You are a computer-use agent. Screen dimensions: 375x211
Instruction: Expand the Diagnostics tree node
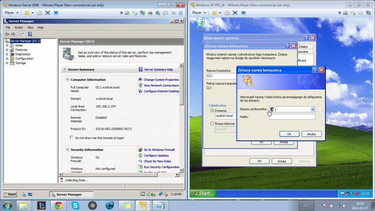pos(7,54)
